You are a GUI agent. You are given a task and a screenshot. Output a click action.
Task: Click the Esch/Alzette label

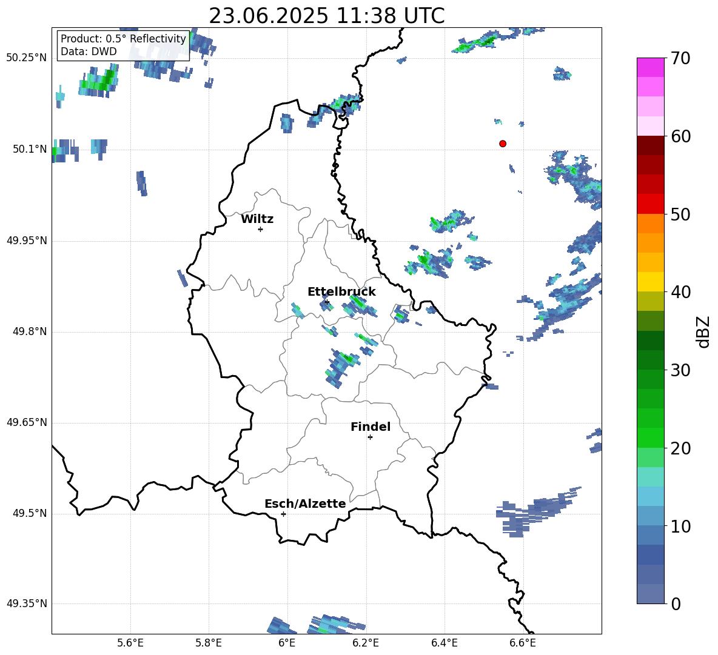pos(305,504)
